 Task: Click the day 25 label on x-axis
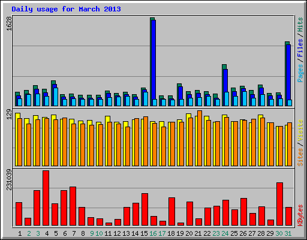click(x=234, y=233)
